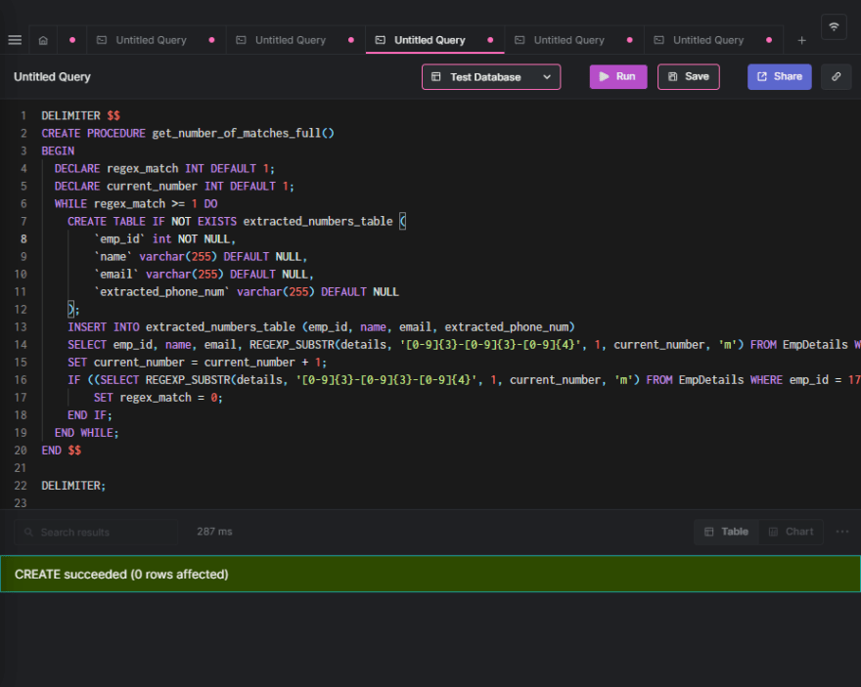Click the Untitled Query title heading
Image resolution: width=861 pixels, height=687 pixels.
pos(52,77)
